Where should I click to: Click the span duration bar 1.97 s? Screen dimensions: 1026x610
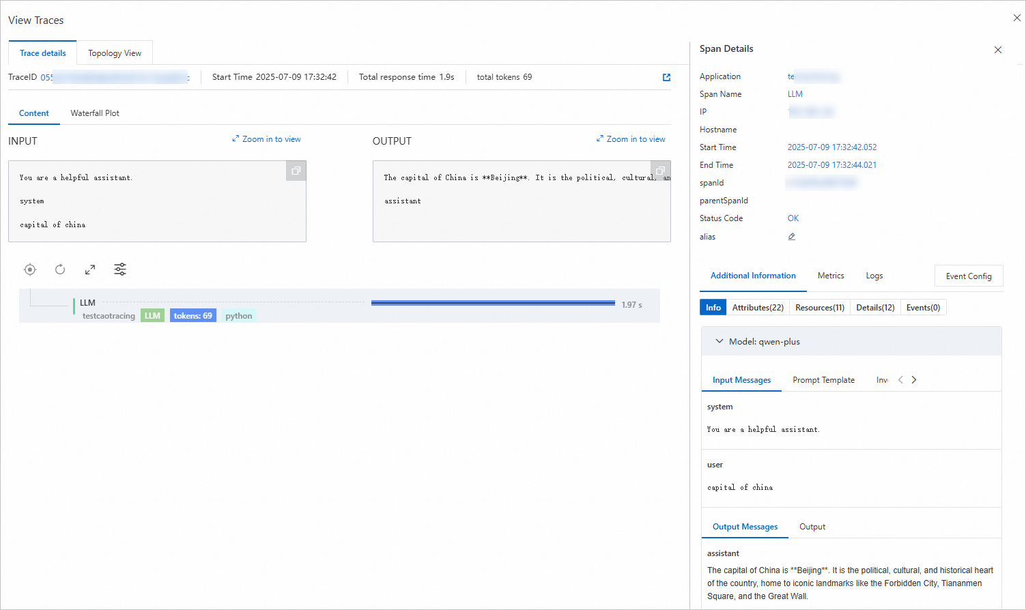[x=493, y=302]
